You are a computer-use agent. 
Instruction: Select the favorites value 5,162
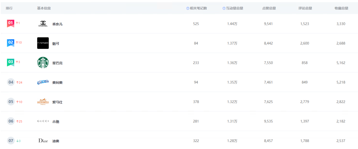(341, 63)
